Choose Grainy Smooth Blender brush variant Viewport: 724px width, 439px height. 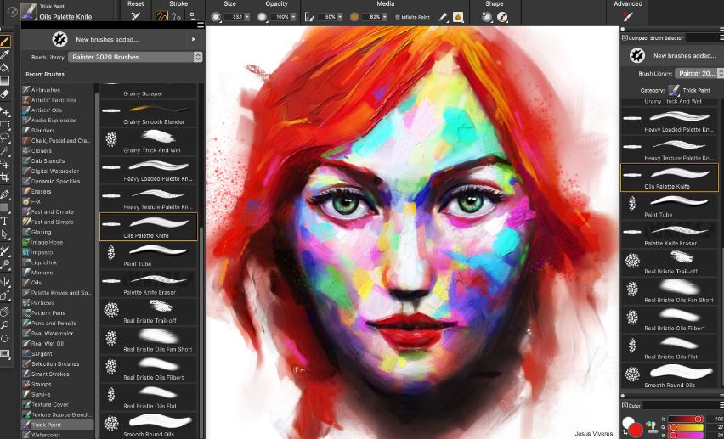148,114
